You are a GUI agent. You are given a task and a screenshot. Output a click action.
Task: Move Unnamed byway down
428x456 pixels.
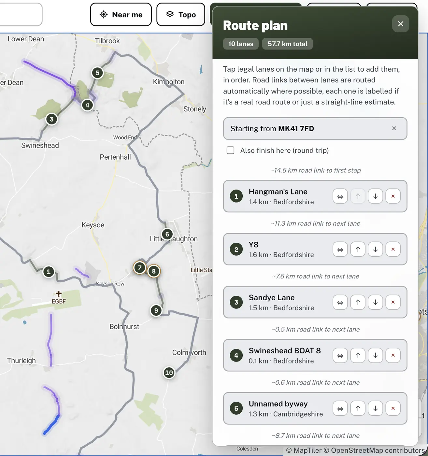(375, 409)
